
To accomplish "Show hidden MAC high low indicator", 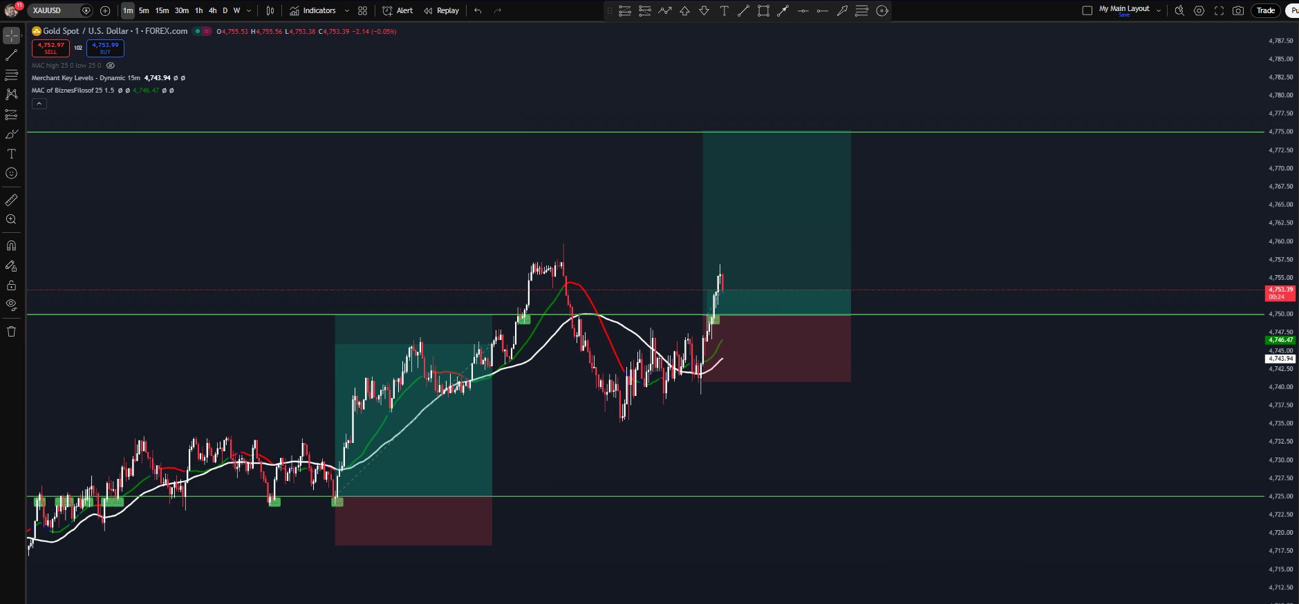I will (x=111, y=66).
